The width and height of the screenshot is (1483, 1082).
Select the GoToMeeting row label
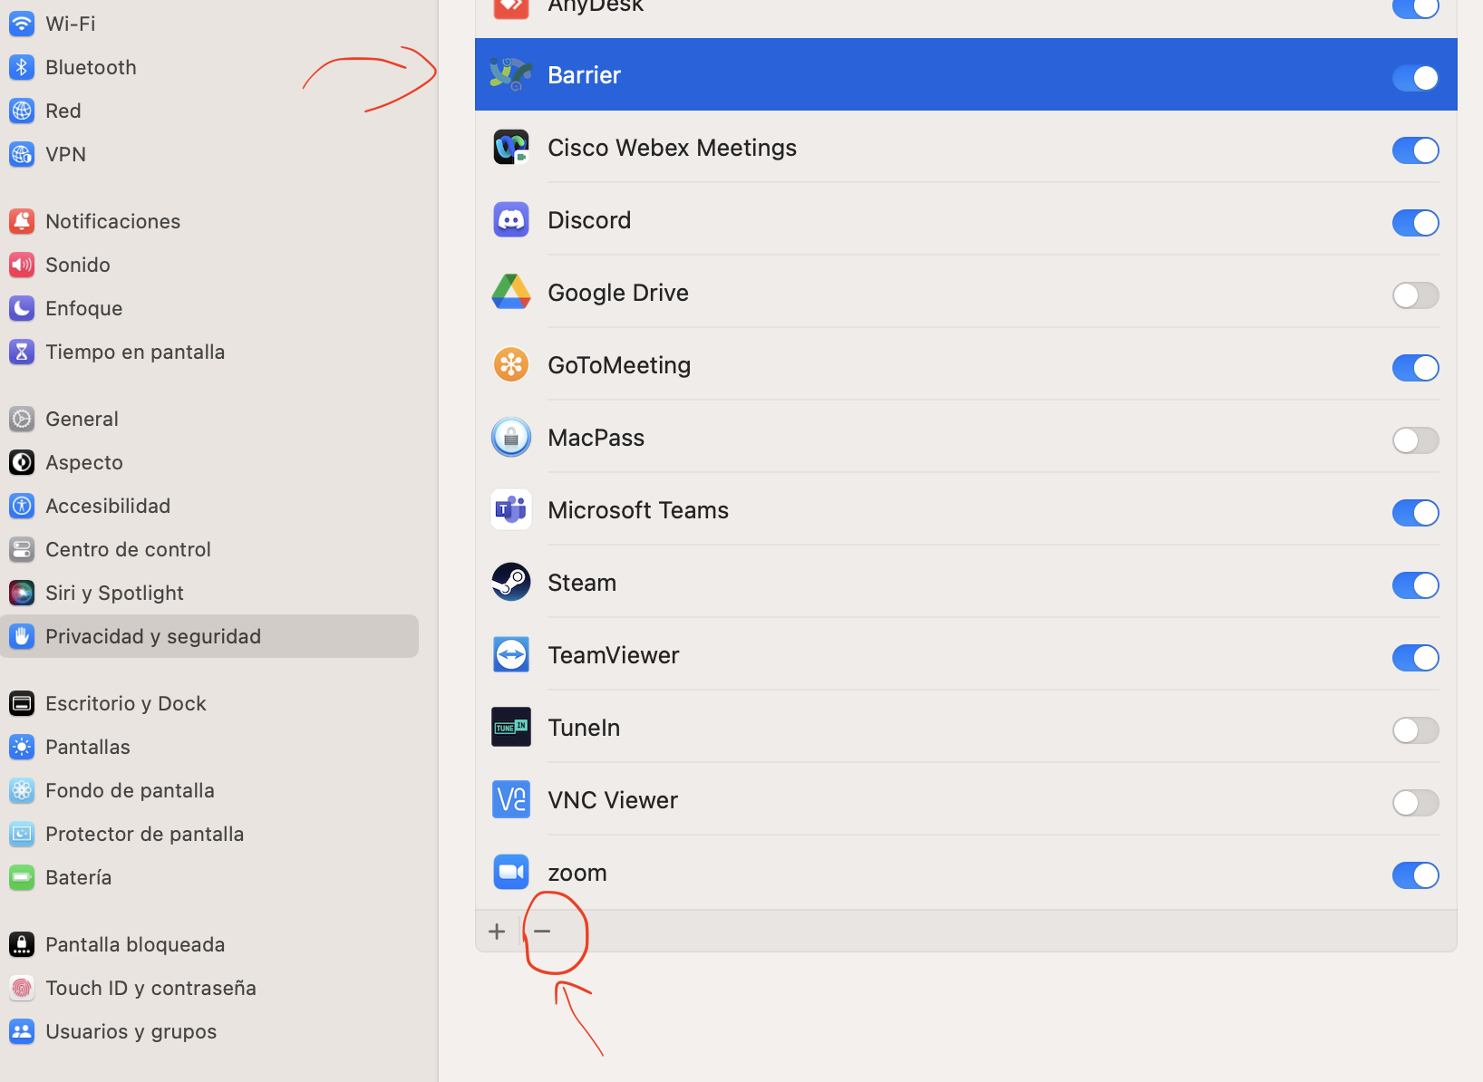(619, 365)
